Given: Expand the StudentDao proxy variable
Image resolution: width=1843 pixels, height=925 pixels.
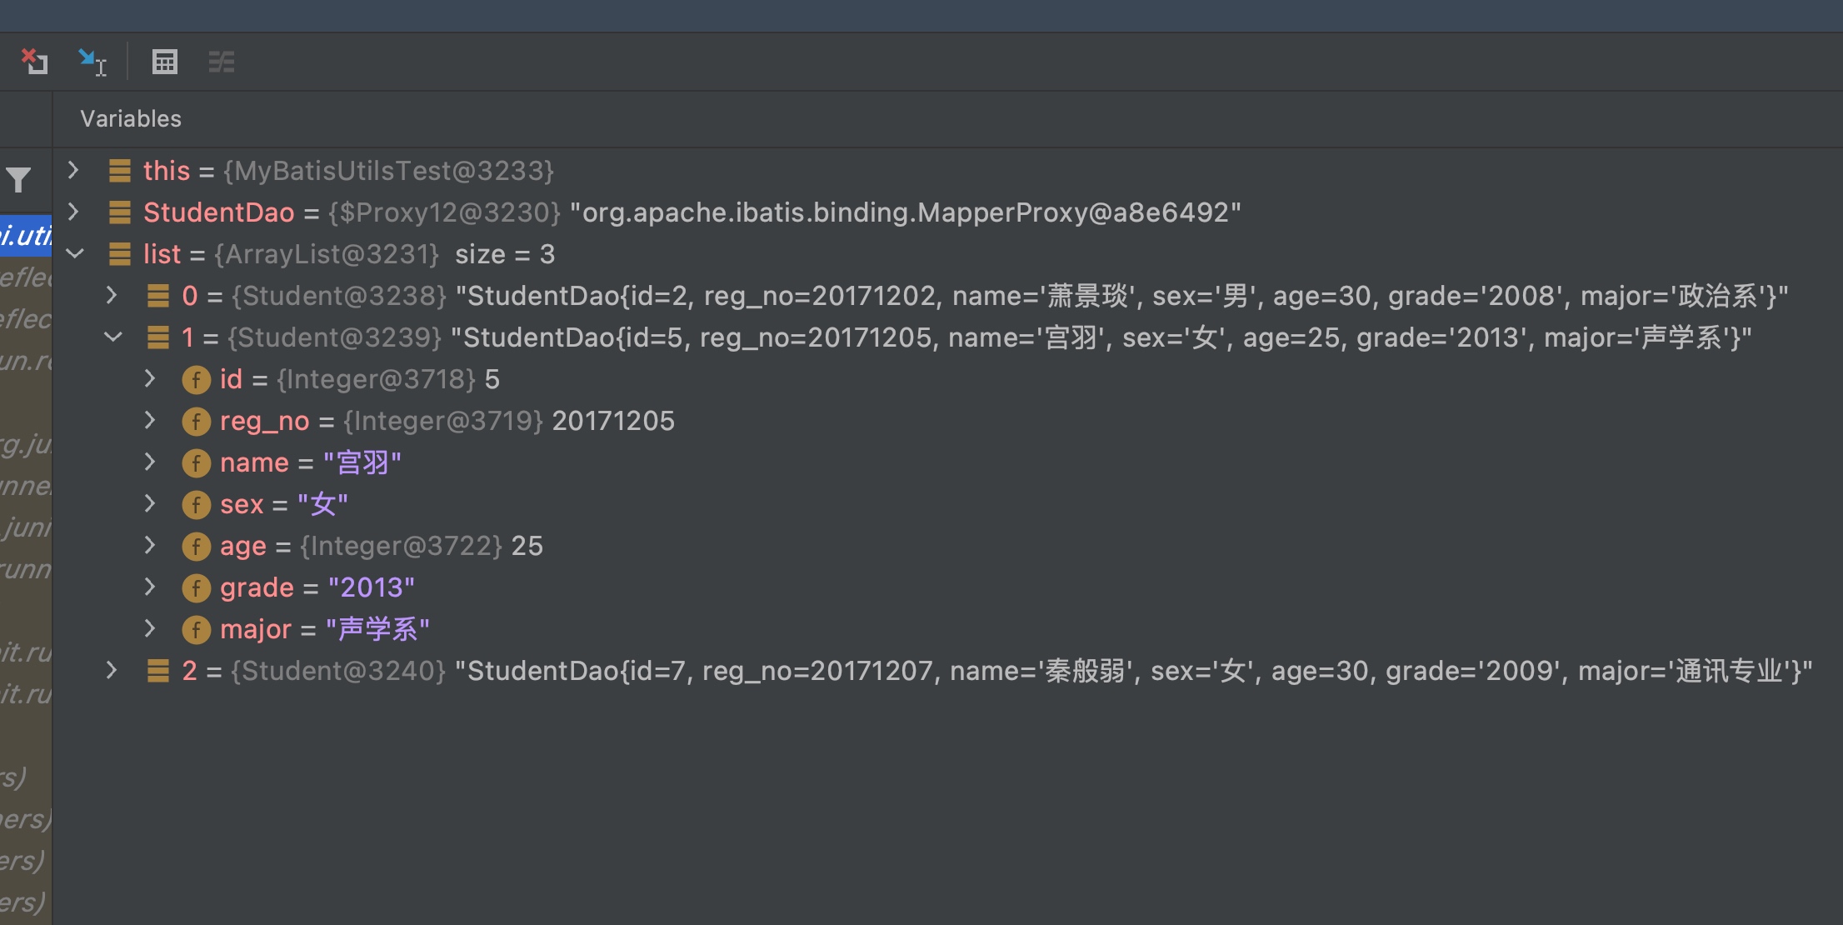Looking at the screenshot, I should 73,212.
